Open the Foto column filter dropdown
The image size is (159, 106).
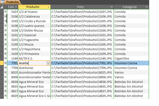[112, 7]
